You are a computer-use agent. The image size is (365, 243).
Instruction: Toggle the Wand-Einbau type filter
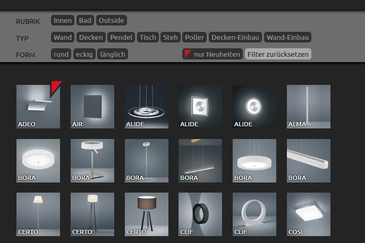click(x=288, y=38)
